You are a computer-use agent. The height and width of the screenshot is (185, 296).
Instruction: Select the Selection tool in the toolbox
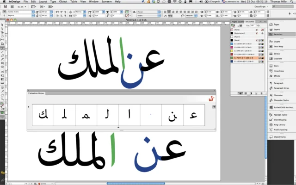tap(2, 25)
